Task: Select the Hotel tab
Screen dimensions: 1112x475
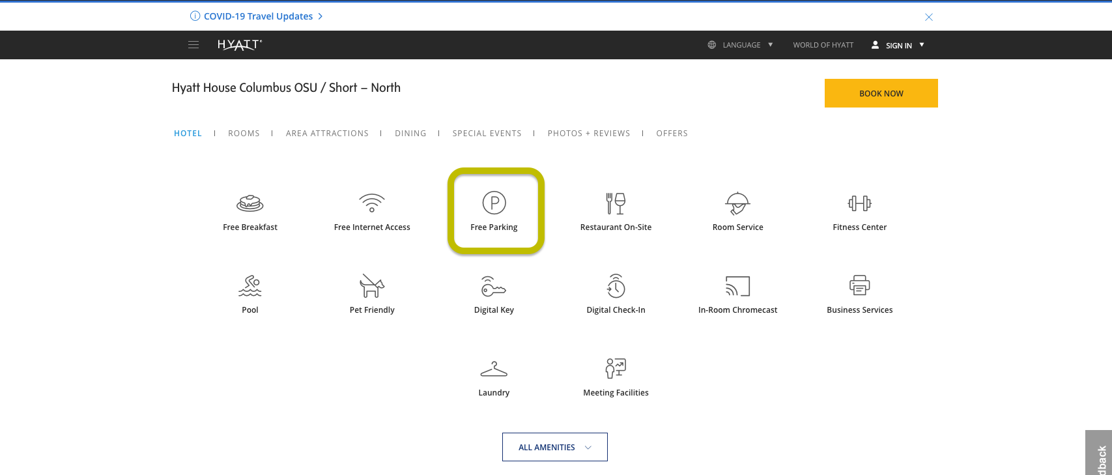Action: click(x=188, y=133)
